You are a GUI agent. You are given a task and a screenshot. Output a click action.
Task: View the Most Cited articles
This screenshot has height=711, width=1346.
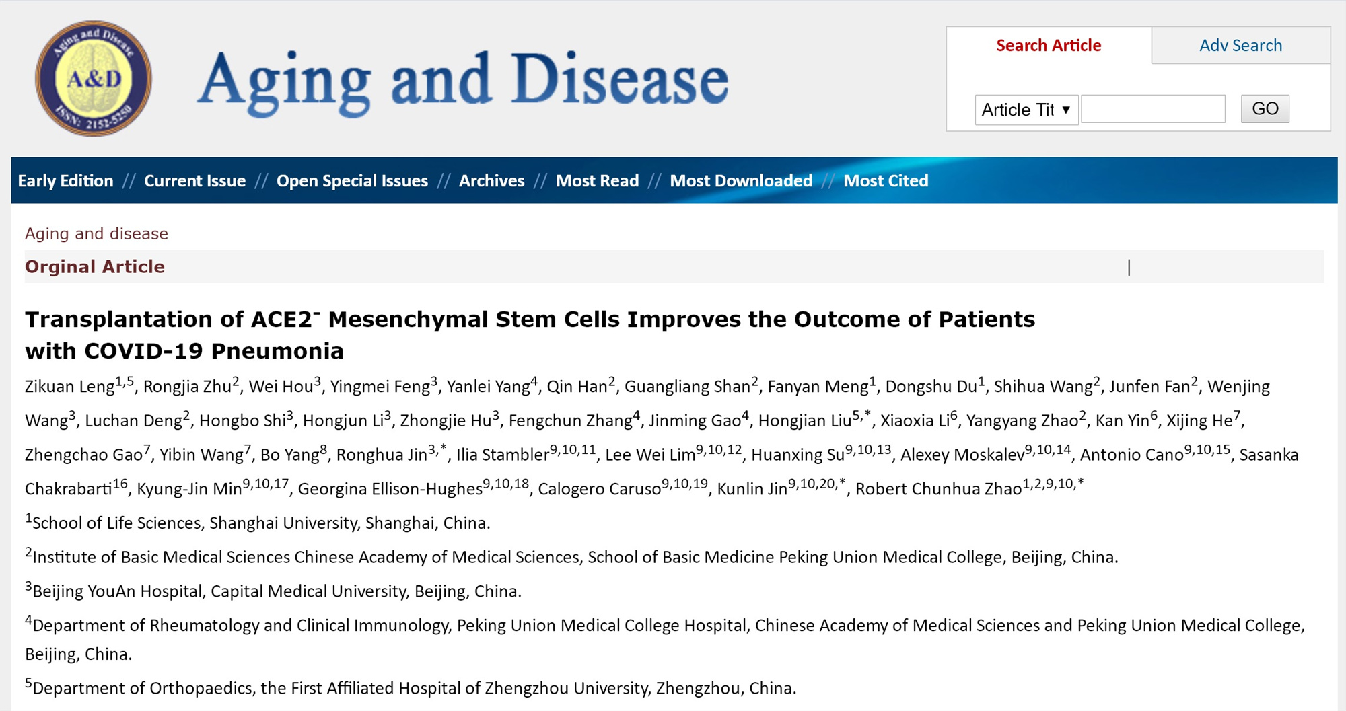886,181
